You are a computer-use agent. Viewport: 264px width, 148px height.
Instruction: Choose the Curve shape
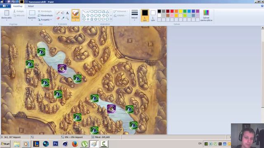pyautogui.click(x=88, y=12)
